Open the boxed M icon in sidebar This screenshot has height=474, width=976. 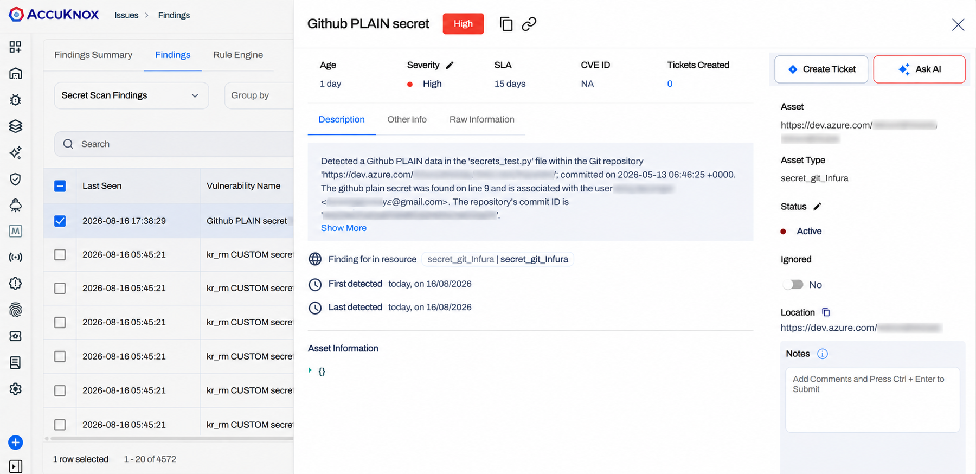tap(15, 231)
